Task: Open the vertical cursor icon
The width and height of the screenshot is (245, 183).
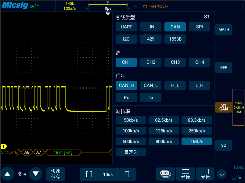Action: [205, 174]
